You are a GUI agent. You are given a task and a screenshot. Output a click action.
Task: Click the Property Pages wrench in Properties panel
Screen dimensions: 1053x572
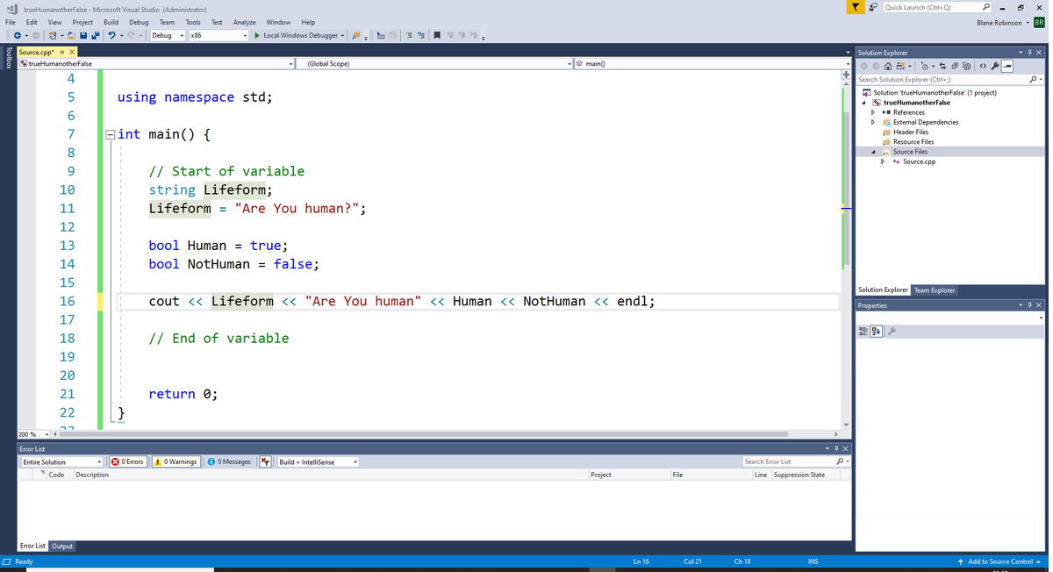pyautogui.click(x=892, y=331)
